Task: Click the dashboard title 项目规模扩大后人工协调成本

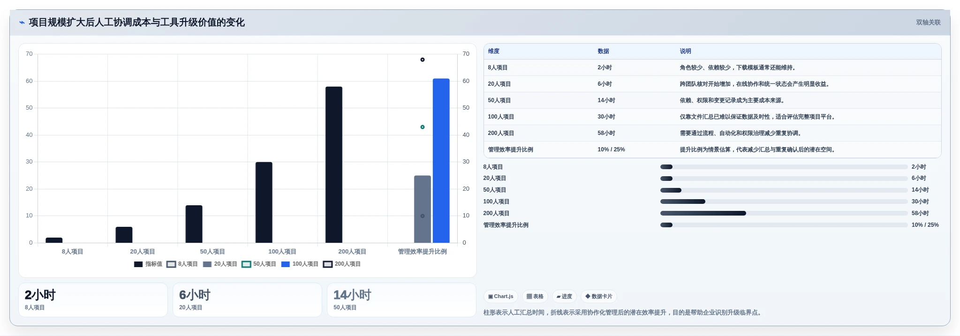Action: click(136, 22)
